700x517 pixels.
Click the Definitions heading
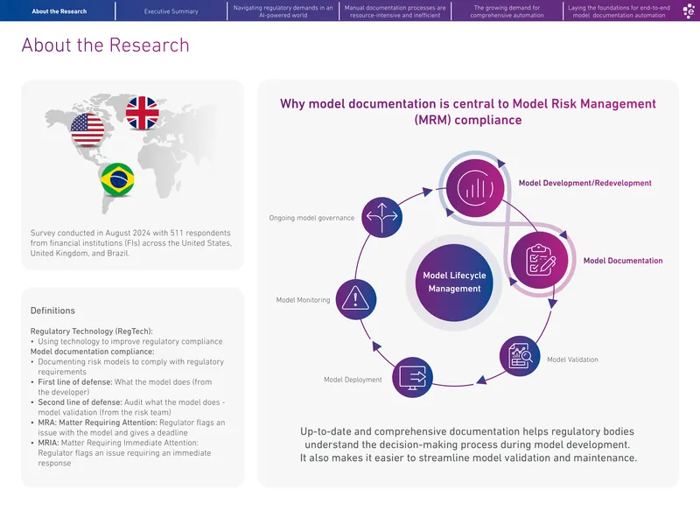pyautogui.click(x=52, y=311)
